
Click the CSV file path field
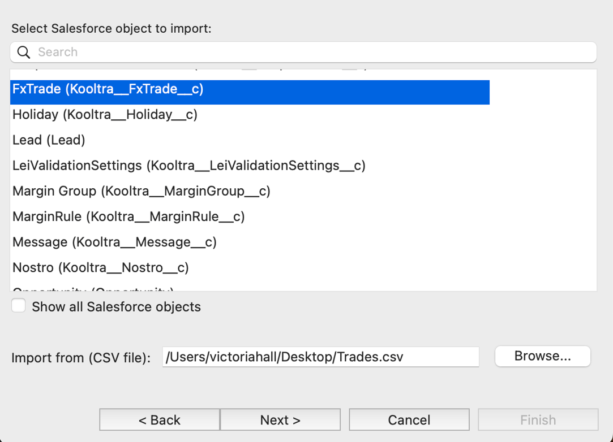(x=320, y=357)
